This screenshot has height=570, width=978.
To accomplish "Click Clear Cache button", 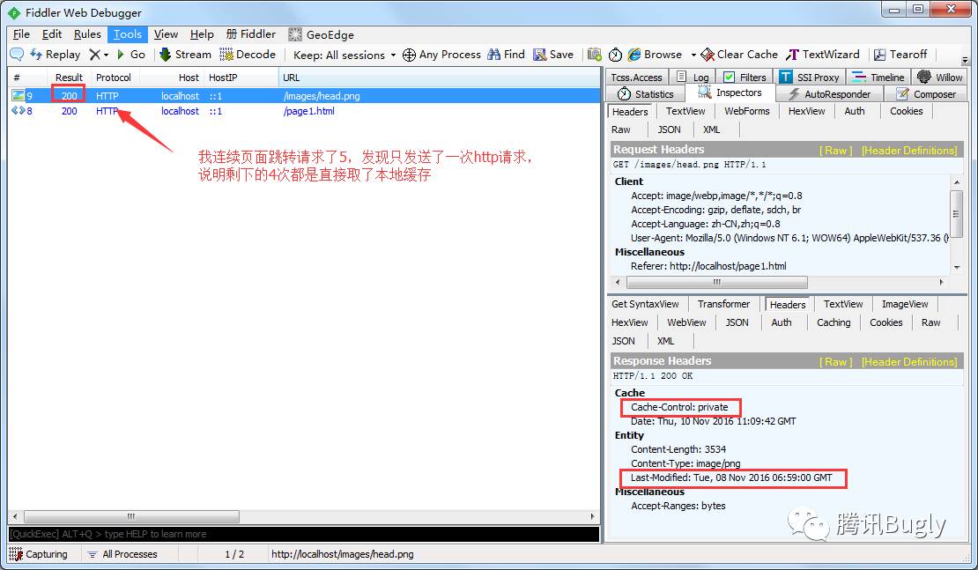I will [x=740, y=55].
